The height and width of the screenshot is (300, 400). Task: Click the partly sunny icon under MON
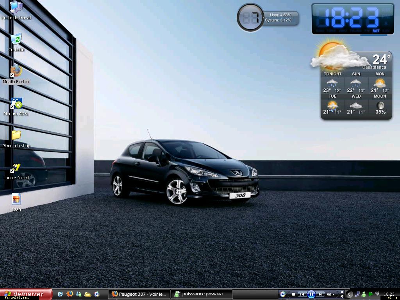point(380,83)
